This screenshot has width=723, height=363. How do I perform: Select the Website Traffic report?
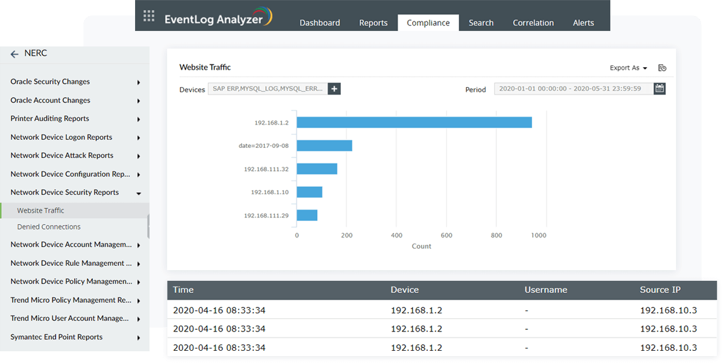(x=41, y=211)
